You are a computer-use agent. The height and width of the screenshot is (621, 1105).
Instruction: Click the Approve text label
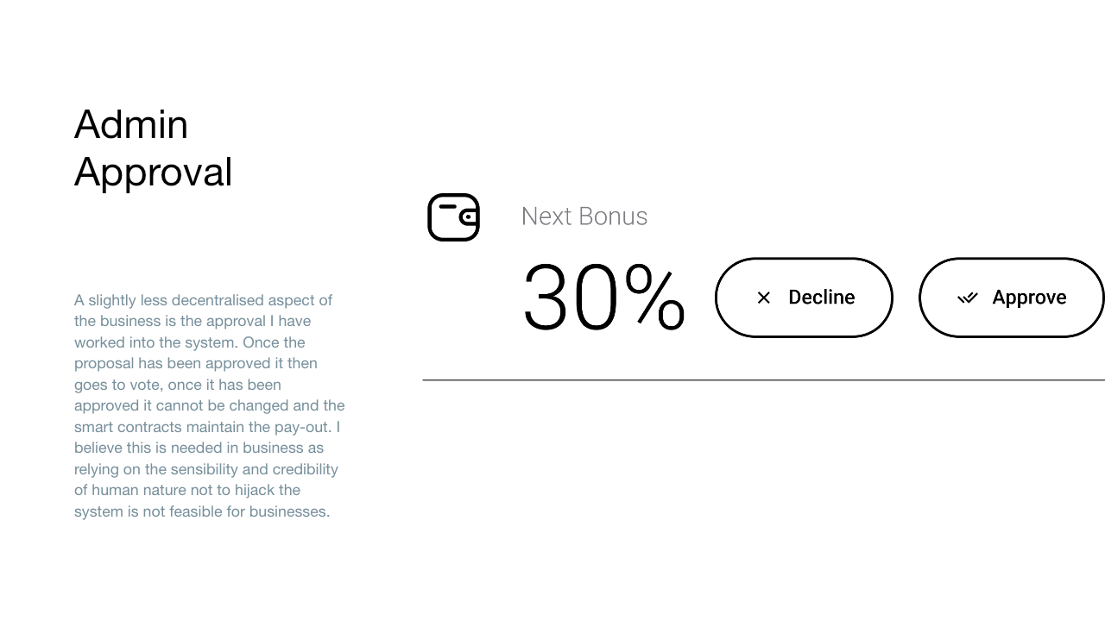(1029, 298)
